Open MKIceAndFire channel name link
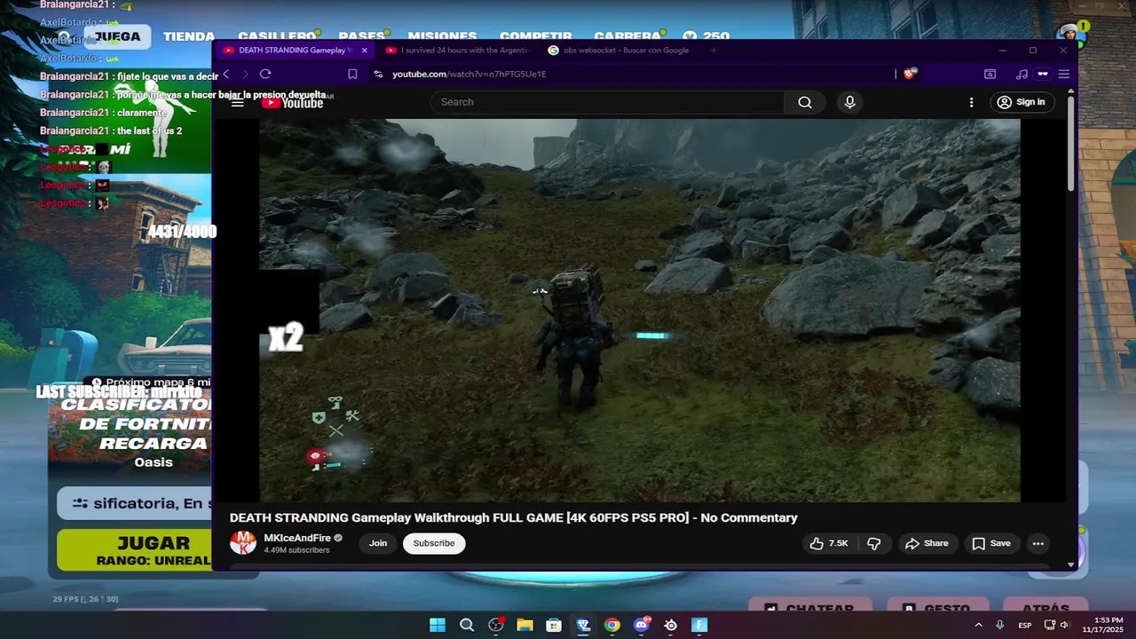 coord(297,538)
